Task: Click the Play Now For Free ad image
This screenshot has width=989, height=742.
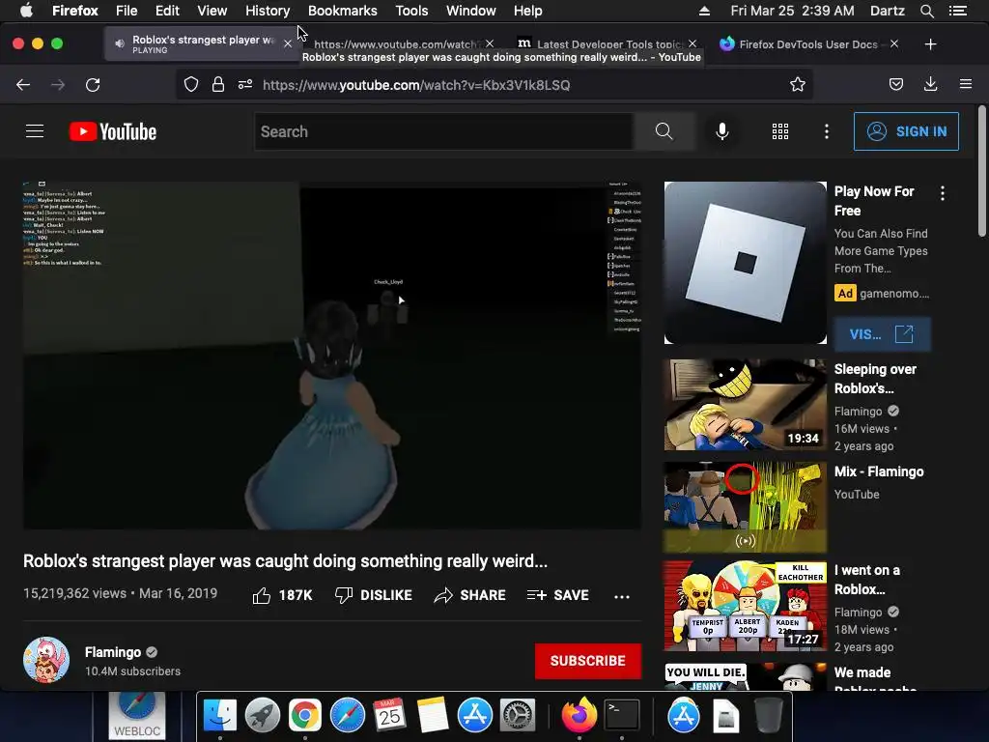Action: (745, 263)
